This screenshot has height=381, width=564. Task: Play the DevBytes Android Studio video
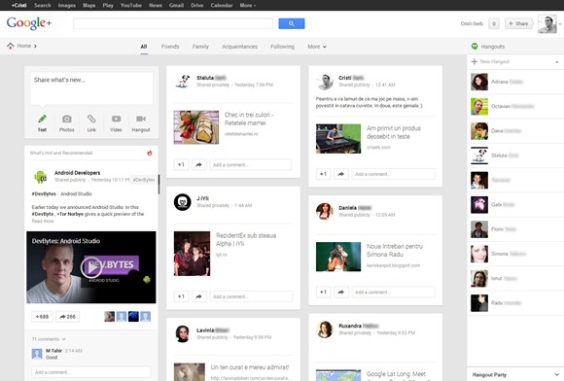click(x=91, y=267)
